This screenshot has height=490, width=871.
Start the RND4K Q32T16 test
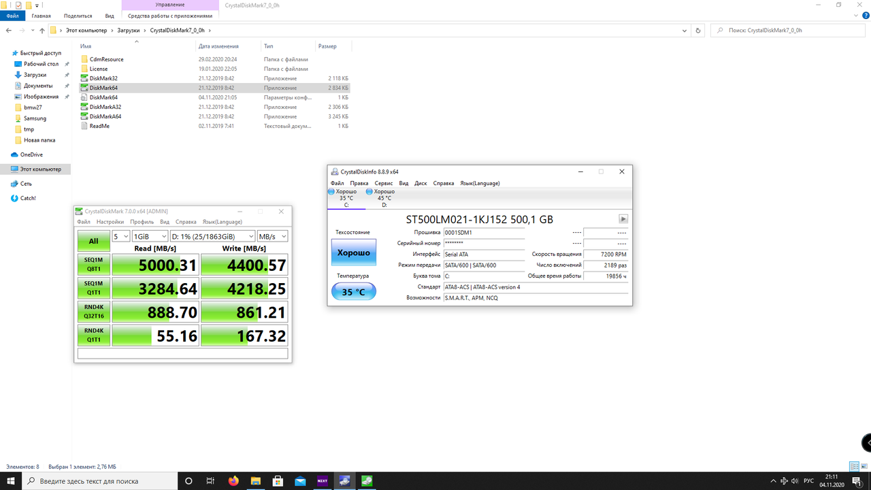94,312
